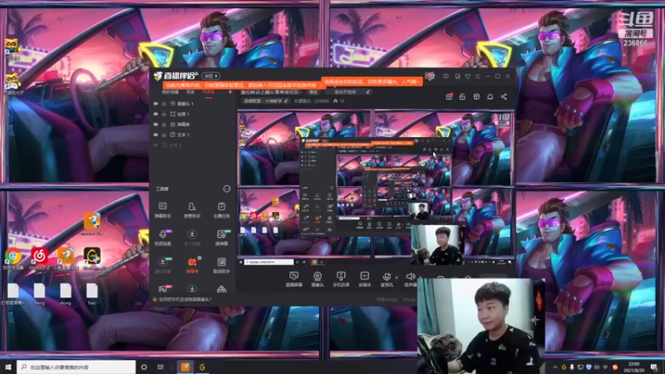Image resolution: width=665 pixels, height=374 pixels.
Task: Open the 视频连麦 tool
Action: coord(162,238)
